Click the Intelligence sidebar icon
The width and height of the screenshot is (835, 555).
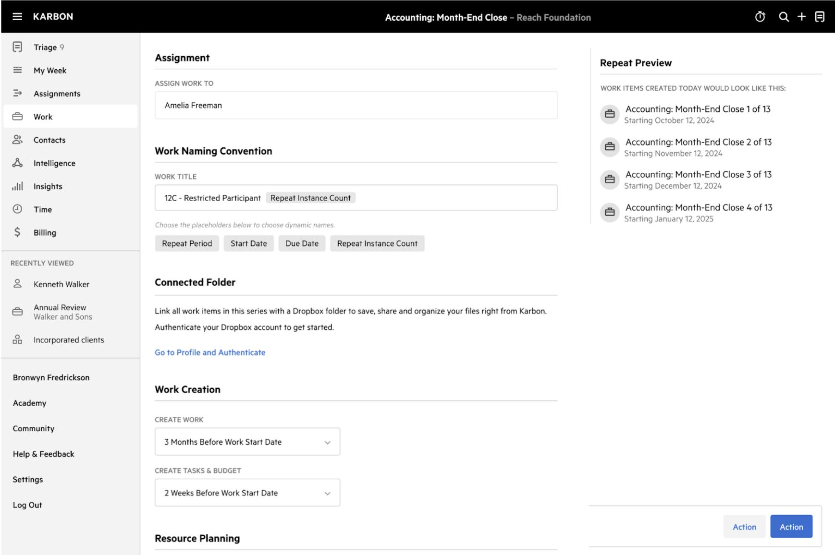17,163
